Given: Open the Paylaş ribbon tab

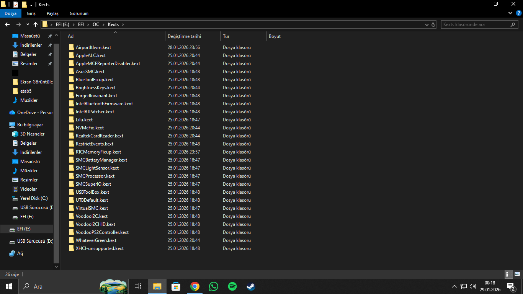Looking at the screenshot, I should (52, 13).
